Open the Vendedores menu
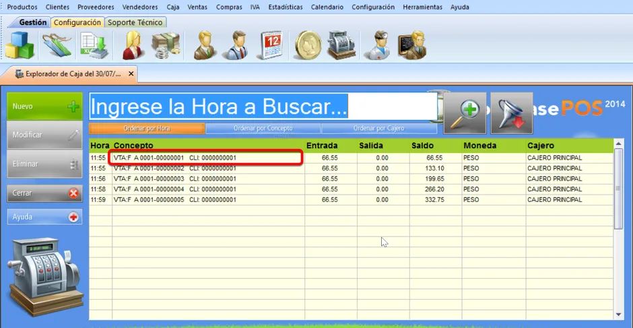Image resolution: width=633 pixels, height=328 pixels. pyautogui.click(x=140, y=7)
